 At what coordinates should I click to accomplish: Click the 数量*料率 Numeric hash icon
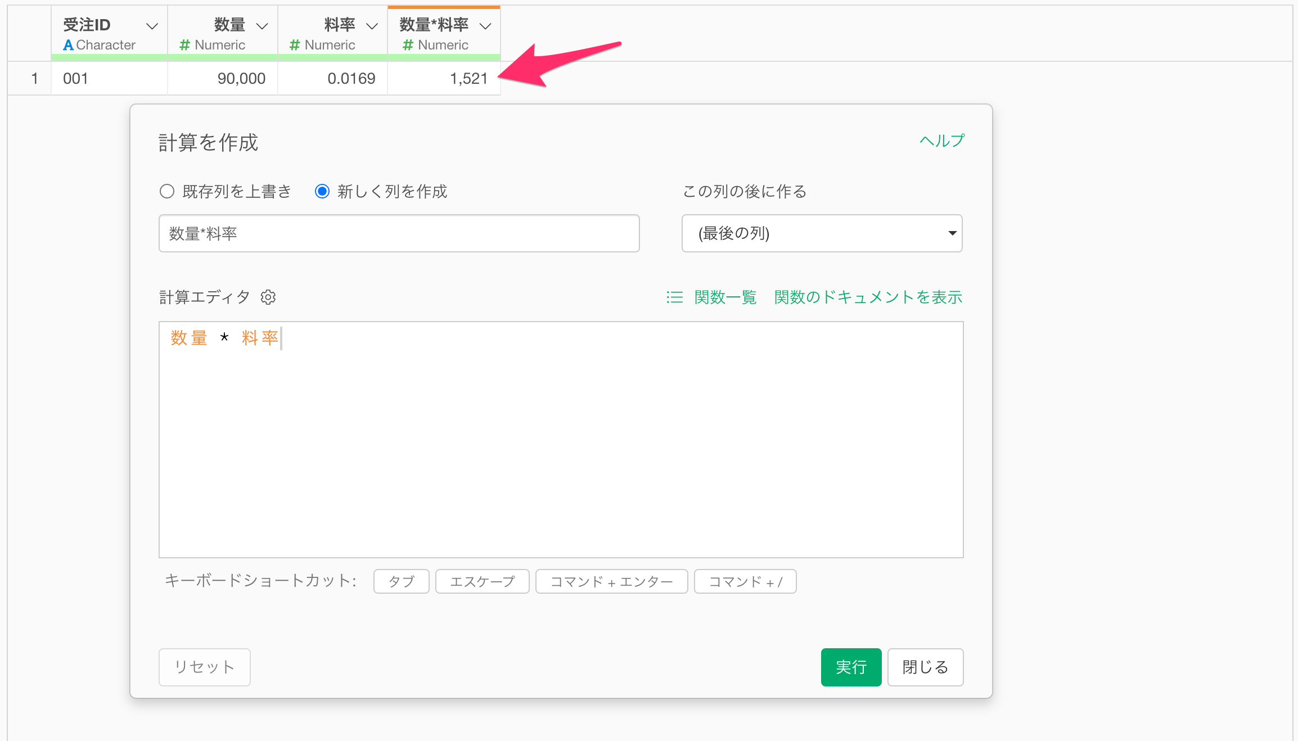click(x=408, y=45)
